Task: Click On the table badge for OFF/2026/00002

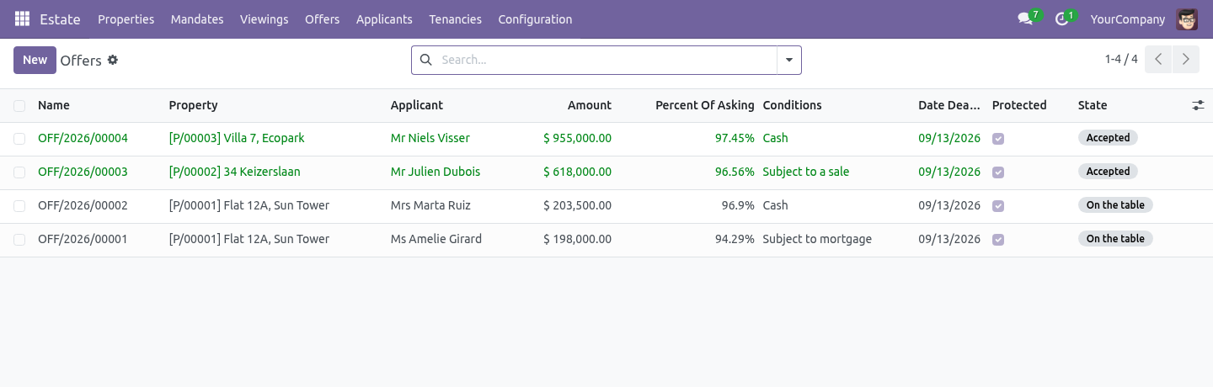Action: click(x=1115, y=205)
